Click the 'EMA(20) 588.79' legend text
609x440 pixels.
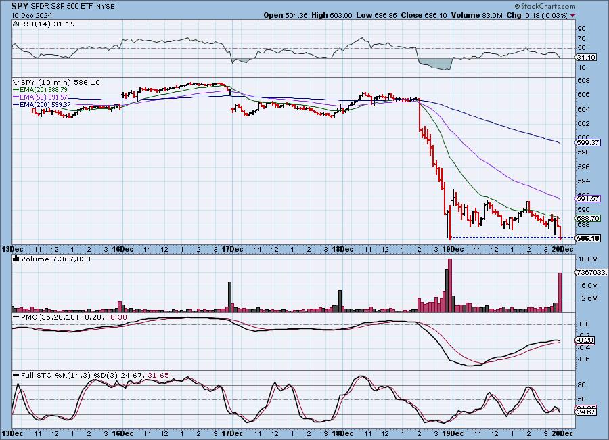[43, 89]
